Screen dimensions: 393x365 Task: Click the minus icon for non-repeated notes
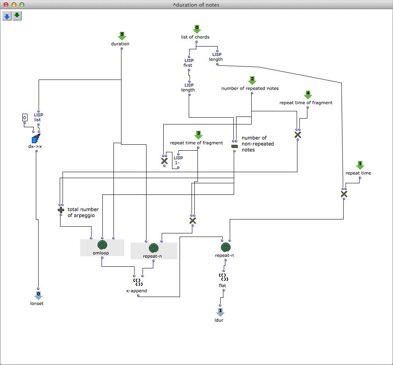[x=235, y=146]
